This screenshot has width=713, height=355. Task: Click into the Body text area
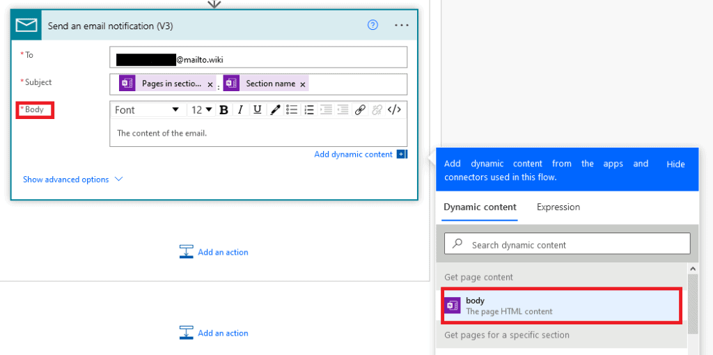(258, 133)
